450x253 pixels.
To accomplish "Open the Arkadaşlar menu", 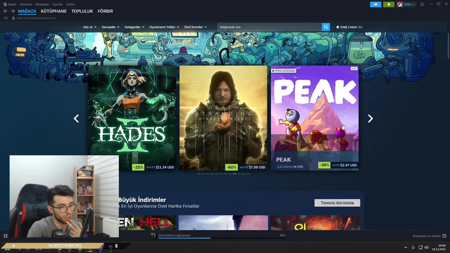I will click(42, 4).
